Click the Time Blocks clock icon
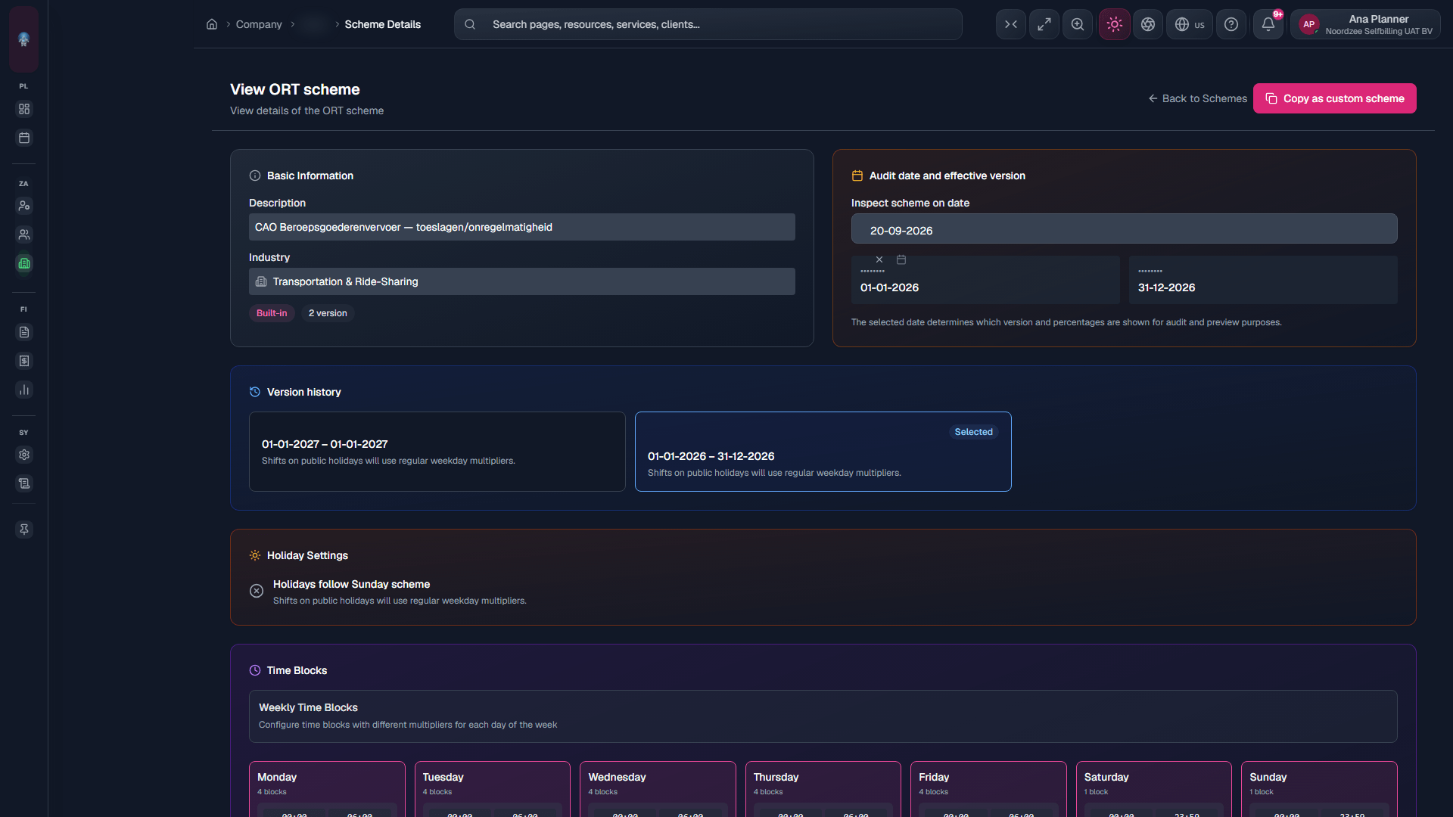This screenshot has height=817, width=1453. tap(255, 670)
